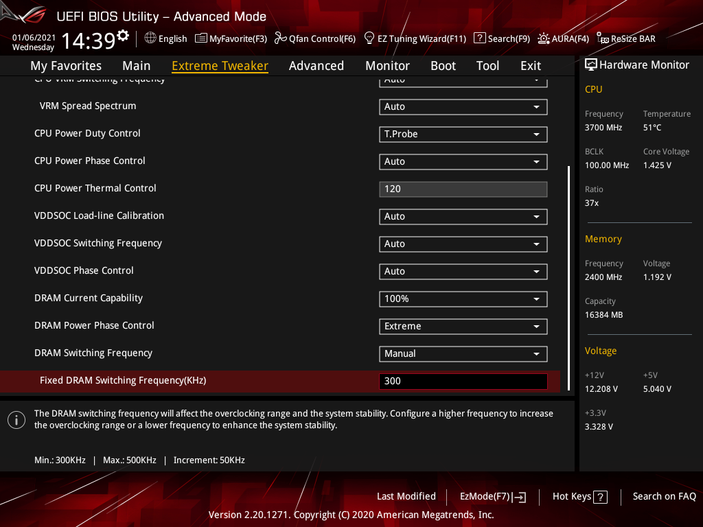Expand VDDSOC Switching Frequency dropdown
The height and width of the screenshot is (527, 703).
(463, 244)
